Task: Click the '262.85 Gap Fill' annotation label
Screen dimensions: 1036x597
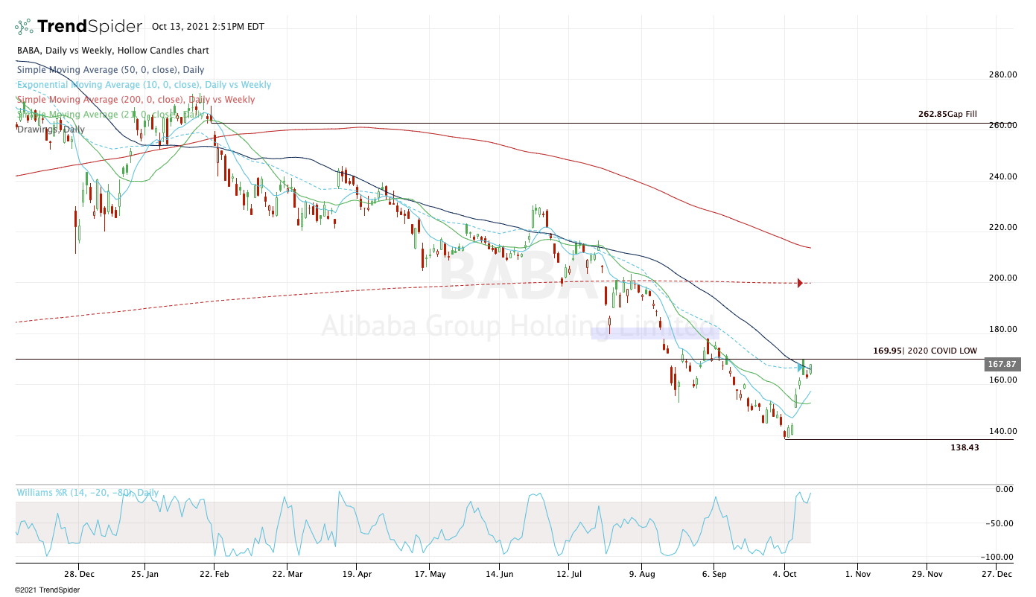Action: 947,115
